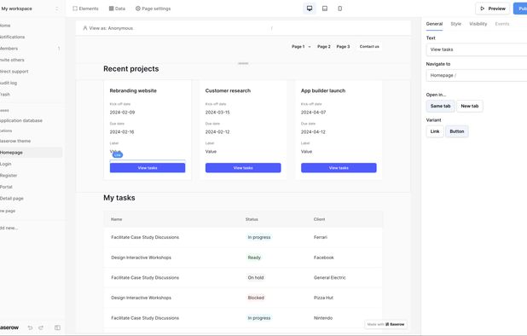Switch to mobile device preview
This screenshot has width=527, height=336.
tap(339, 9)
